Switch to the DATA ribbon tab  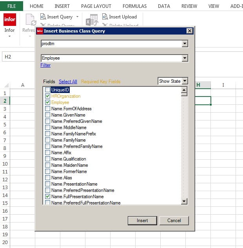(164, 6)
